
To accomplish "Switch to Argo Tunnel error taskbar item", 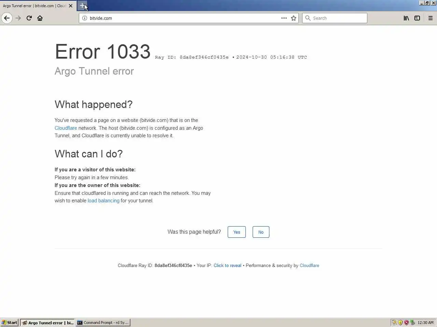I will [47, 323].
